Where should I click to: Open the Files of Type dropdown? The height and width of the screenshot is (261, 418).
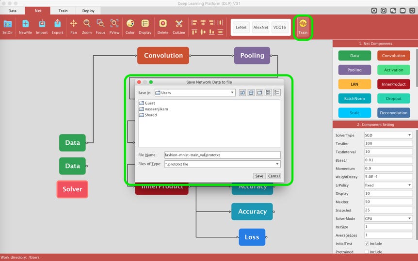point(222,164)
